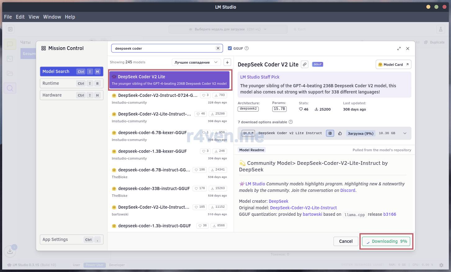Screen dimensions: 451x272
Task: Click the thumbs up icon on Q4_K_M option
Action: point(340,133)
